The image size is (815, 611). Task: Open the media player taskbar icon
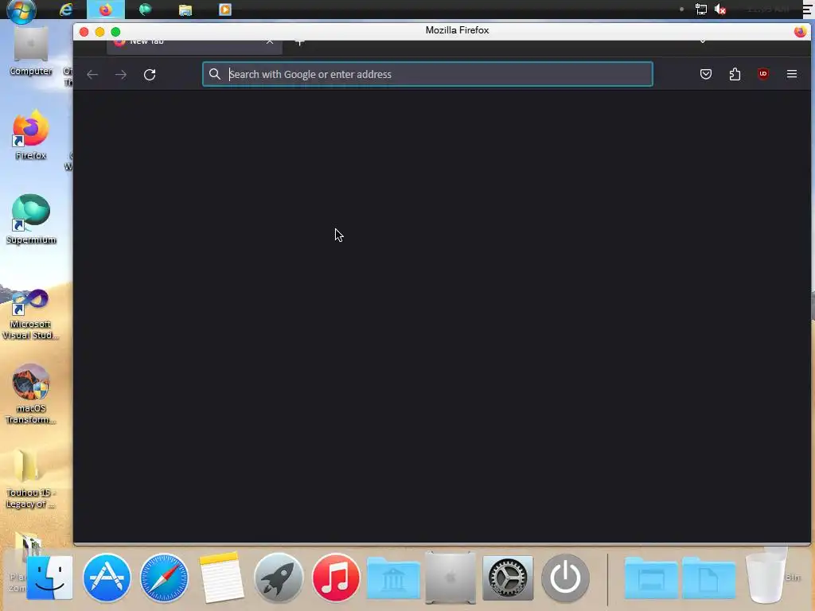click(225, 10)
